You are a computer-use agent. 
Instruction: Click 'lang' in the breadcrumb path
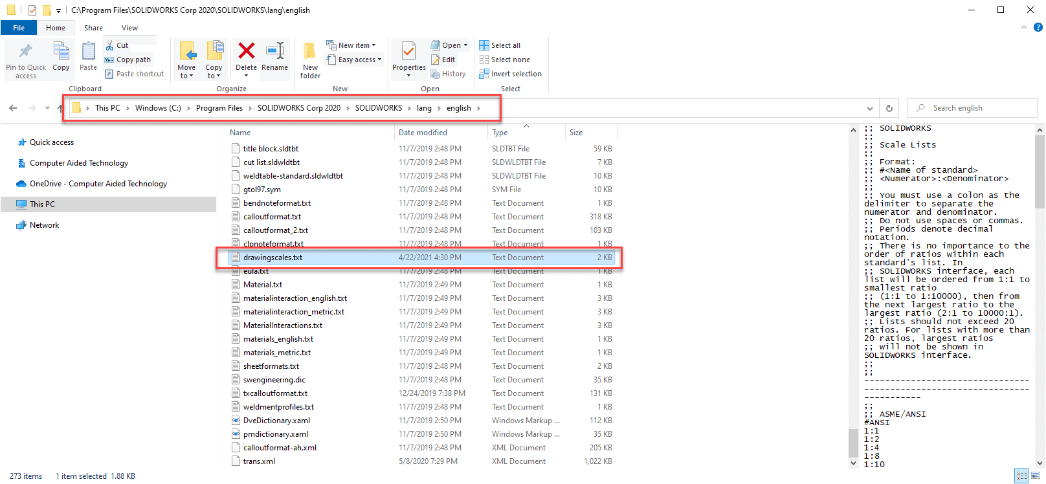pyautogui.click(x=424, y=108)
